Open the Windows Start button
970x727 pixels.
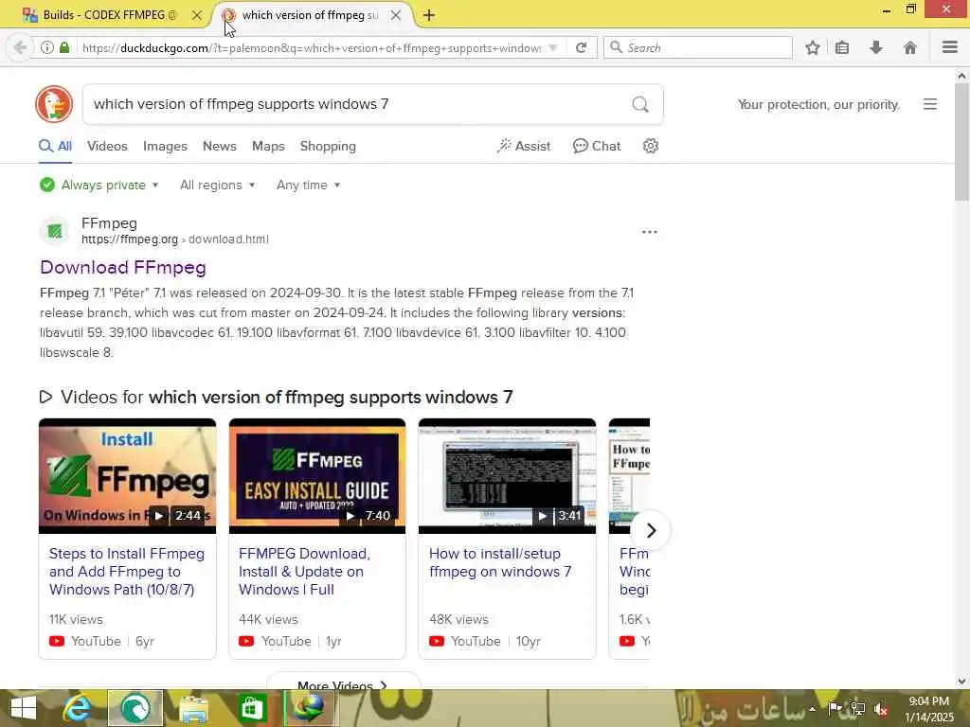(x=24, y=708)
